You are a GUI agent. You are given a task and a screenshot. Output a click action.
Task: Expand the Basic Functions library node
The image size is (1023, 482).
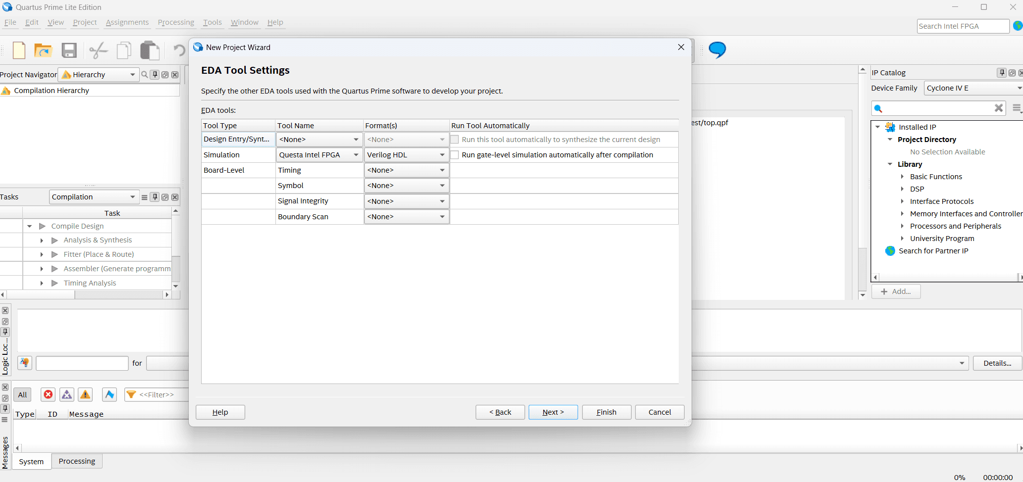click(x=902, y=177)
